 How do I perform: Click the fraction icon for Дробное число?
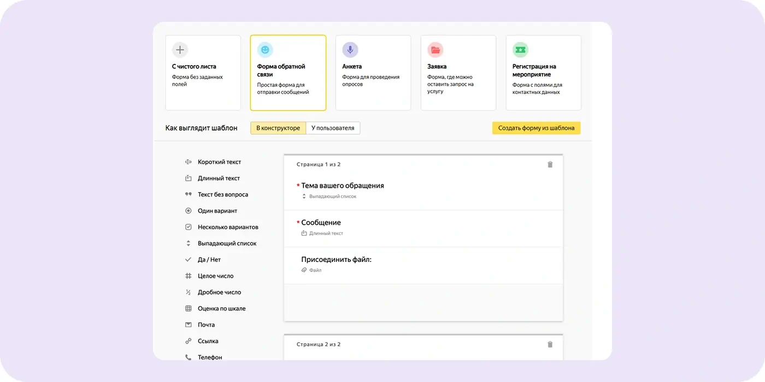188,293
